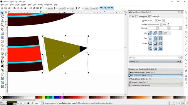The width and height of the screenshot is (188, 105).
Task: Toggle layer visibility eye in status bar
Action: point(28,103)
